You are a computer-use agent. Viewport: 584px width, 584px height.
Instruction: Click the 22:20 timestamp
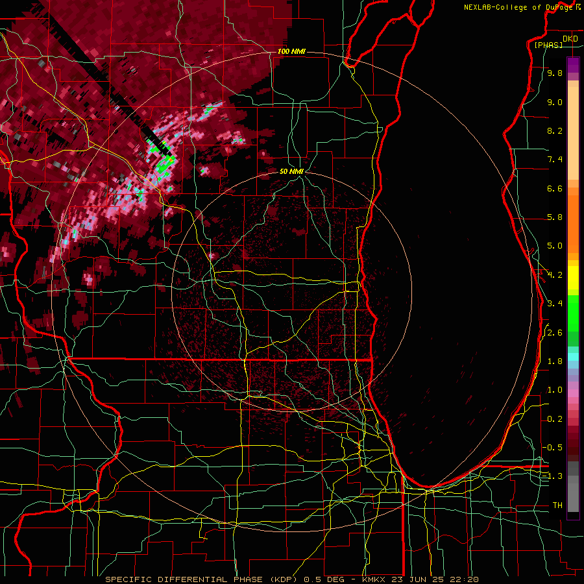[465, 579]
